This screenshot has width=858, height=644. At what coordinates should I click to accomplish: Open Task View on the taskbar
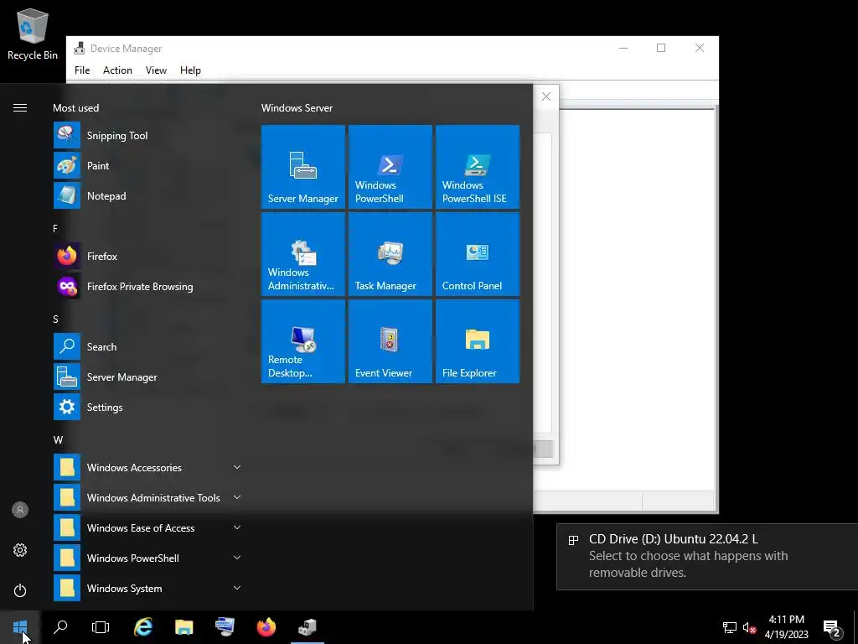(101, 627)
